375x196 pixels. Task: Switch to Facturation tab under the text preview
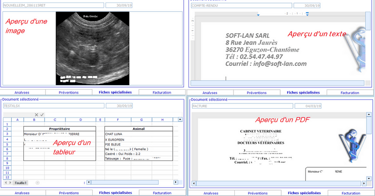coord(350,92)
